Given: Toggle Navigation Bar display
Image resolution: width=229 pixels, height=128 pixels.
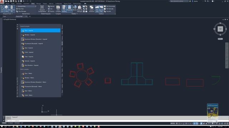Looking at the screenshot, I should [x=12, y=9].
